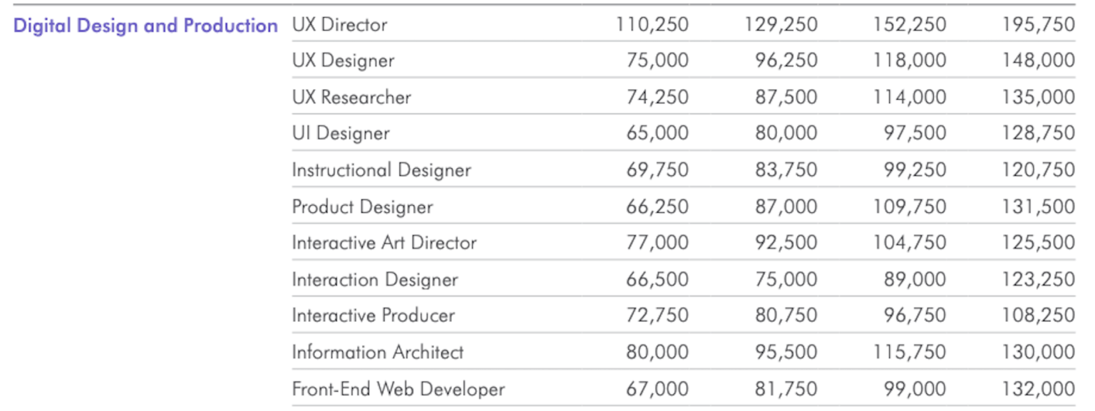Screen dimensions: 1095x411
Task: Click the Information Architect row label
Action: pos(378,352)
